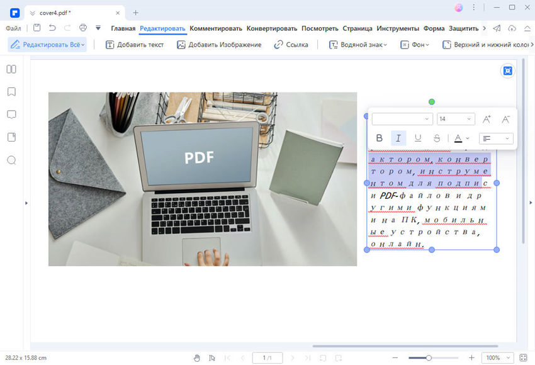Screen dimensions: 535x365
Task: Open the text alignment dropdown
Action: tap(496, 138)
